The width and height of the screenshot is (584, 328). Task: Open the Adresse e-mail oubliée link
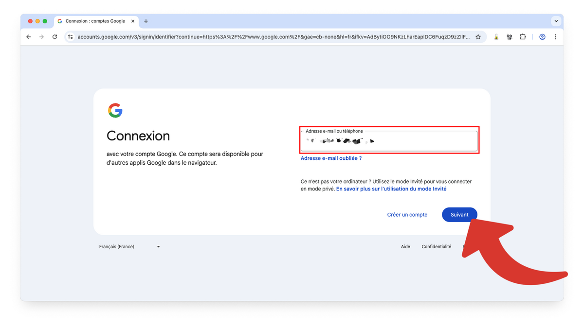point(331,158)
